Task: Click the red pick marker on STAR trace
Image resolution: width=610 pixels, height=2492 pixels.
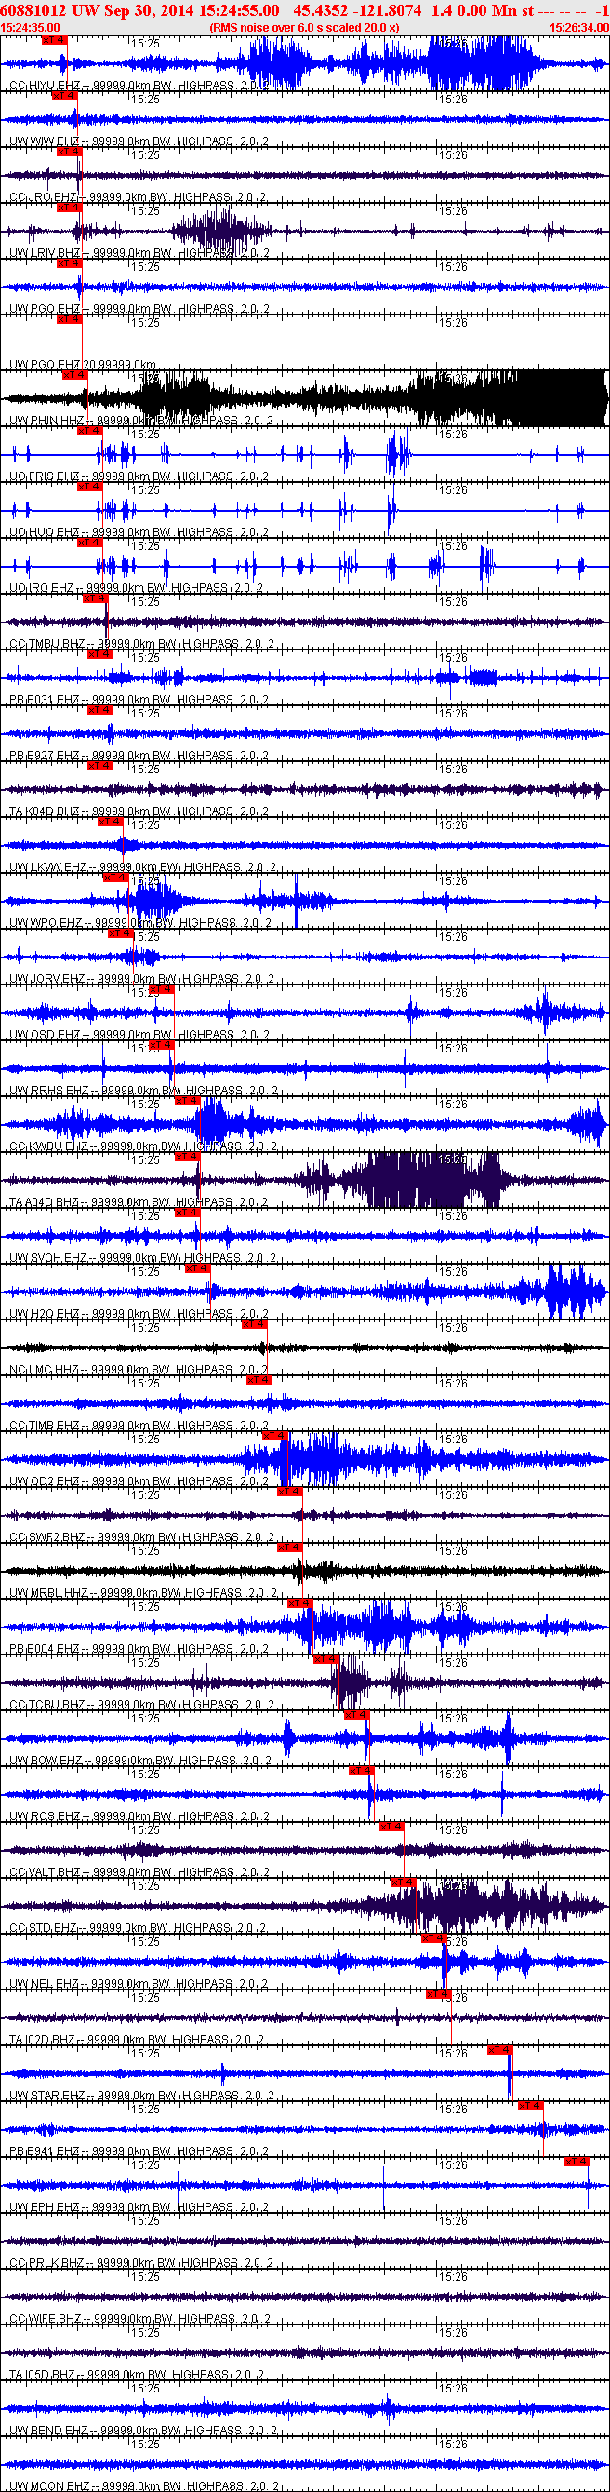Action: coord(497,2050)
